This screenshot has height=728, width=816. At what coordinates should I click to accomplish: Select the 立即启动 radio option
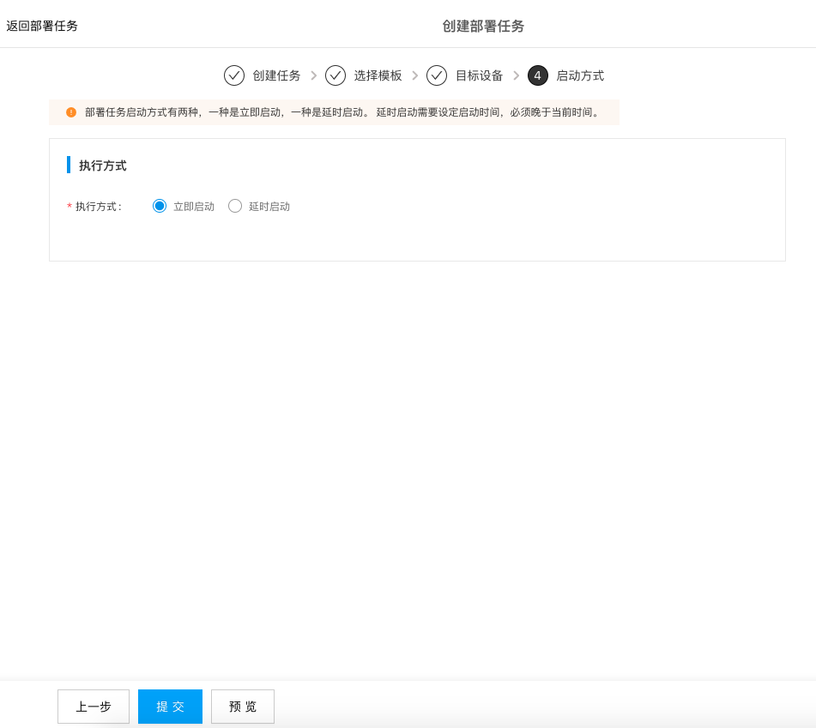click(x=160, y=206)
